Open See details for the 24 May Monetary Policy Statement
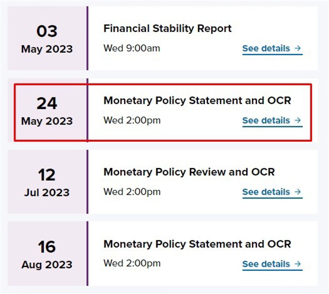329x294 pixels. pos(268,121)
